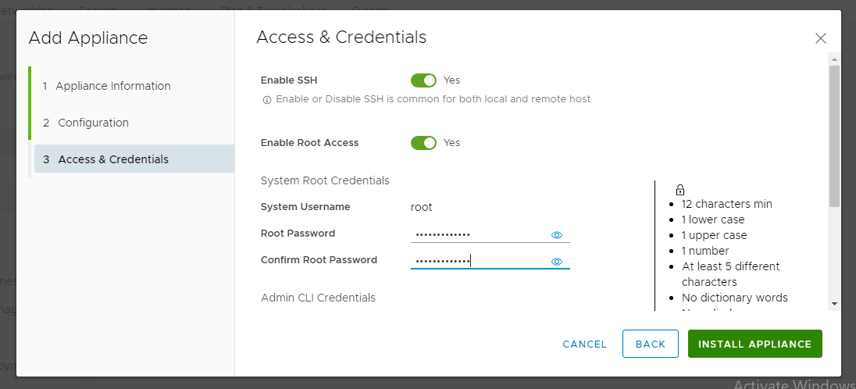
Task: Click the Admin CLI Credentials heading
Action: click(319, 298)
